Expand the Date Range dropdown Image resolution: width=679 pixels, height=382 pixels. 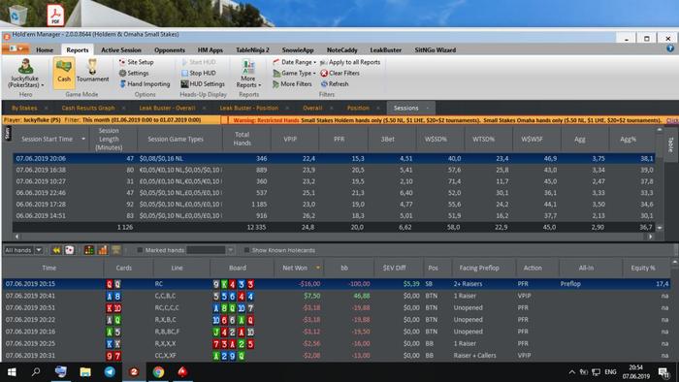[x=314, y=62]
